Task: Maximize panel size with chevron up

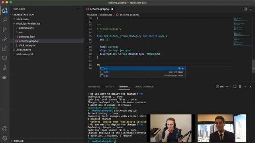Action: 245,87
